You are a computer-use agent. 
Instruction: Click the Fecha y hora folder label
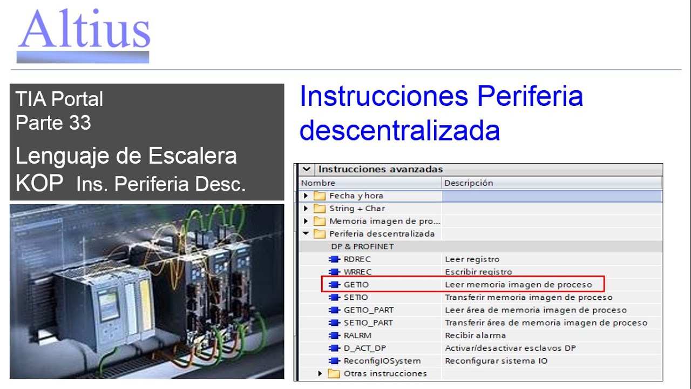click(x=356, y=196)
